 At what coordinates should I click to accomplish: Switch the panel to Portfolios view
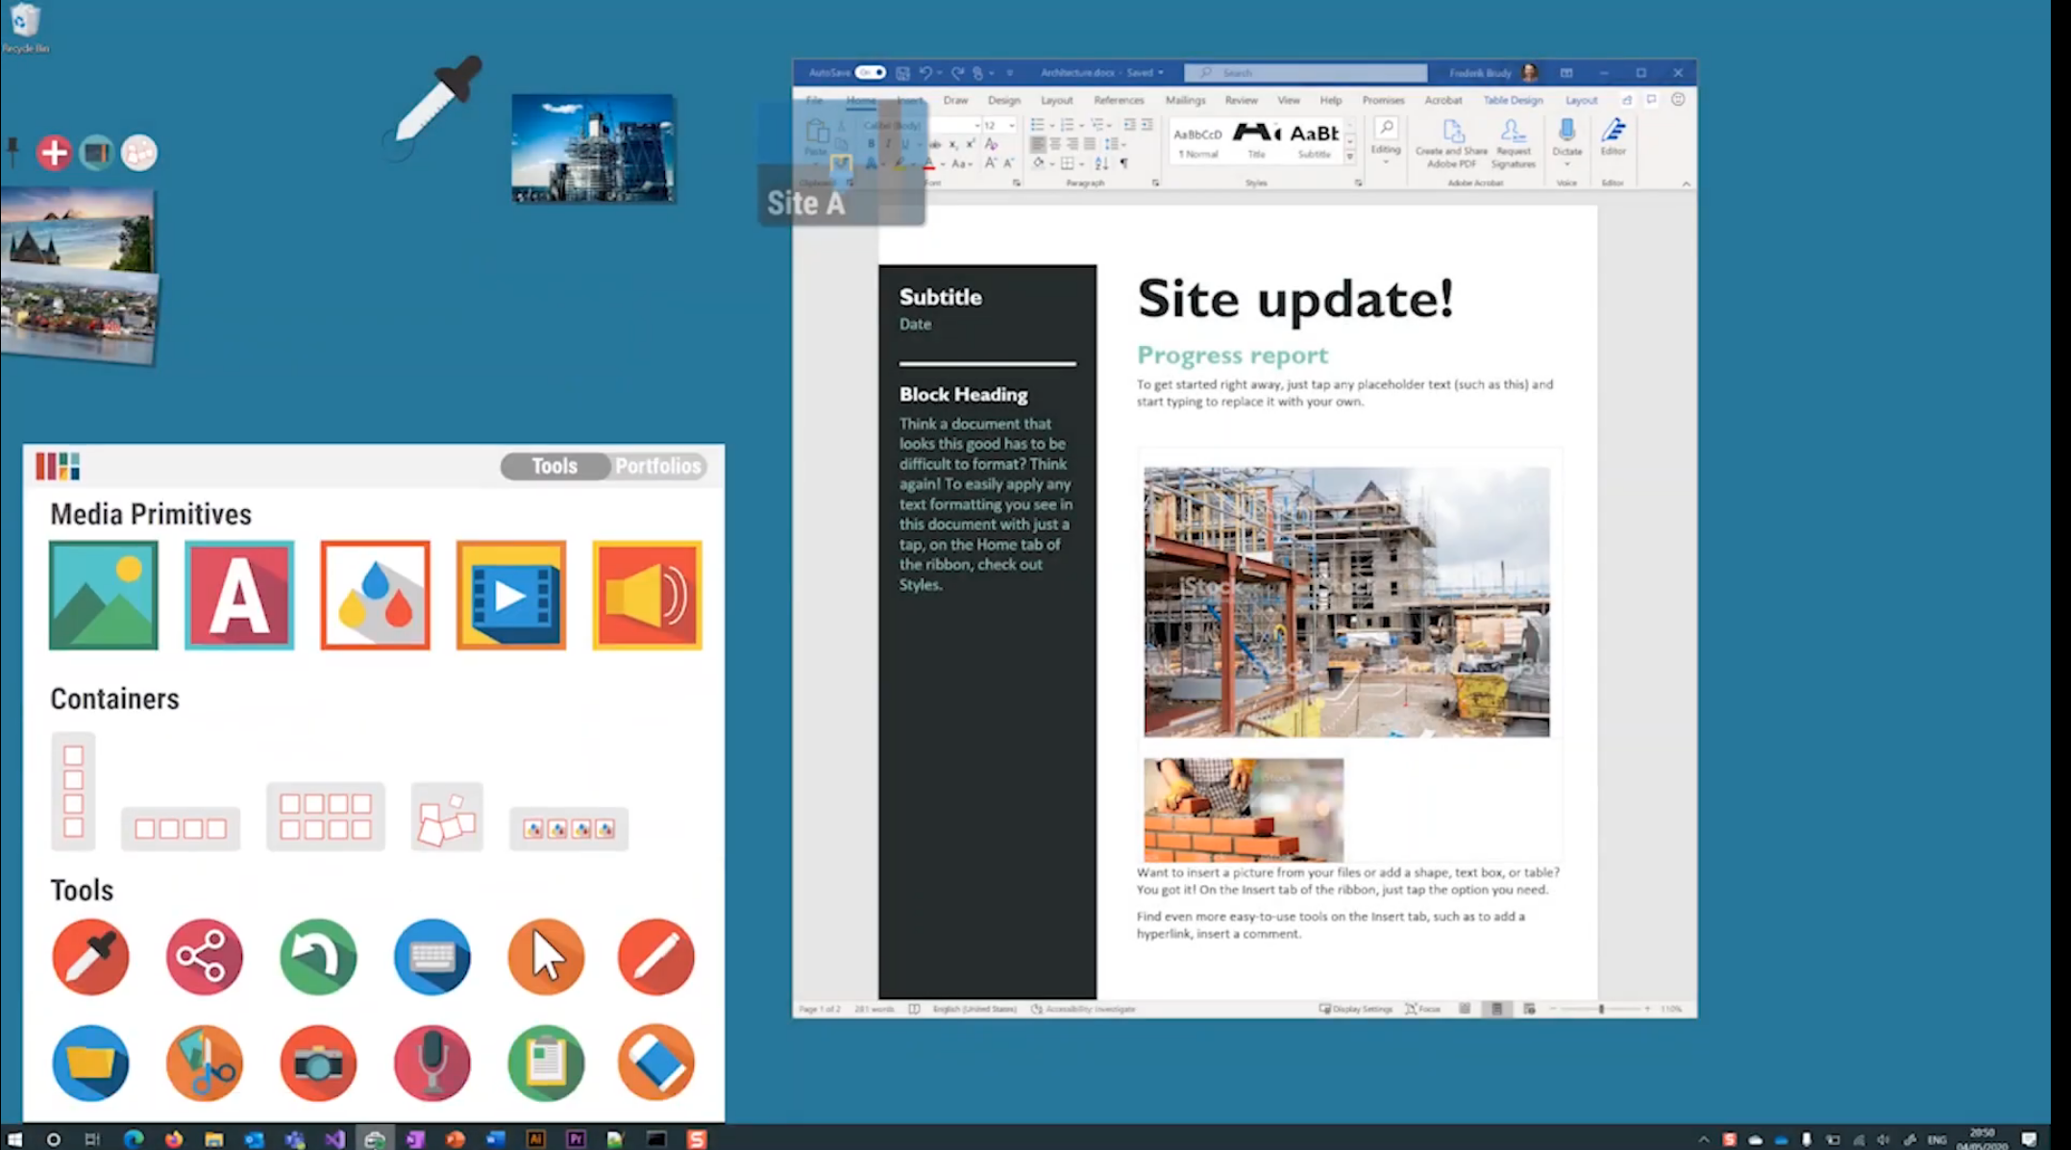[658, 466]
